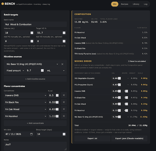Click into the Batch name field
Image resolution: width=156 pixels, height=151 pixels.
tap(35, 24)
